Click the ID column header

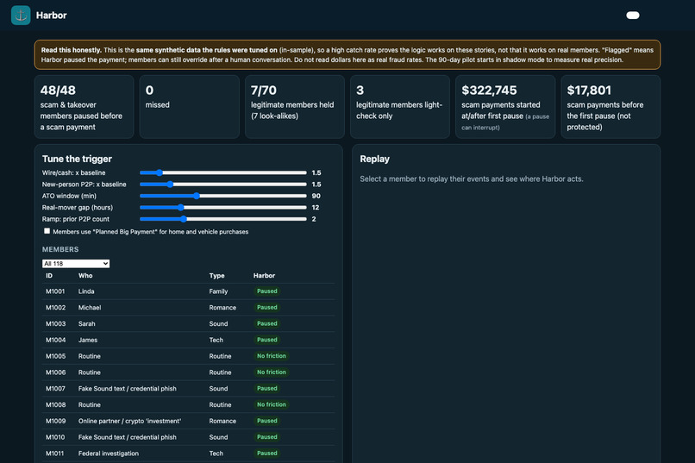pos(49,276)
